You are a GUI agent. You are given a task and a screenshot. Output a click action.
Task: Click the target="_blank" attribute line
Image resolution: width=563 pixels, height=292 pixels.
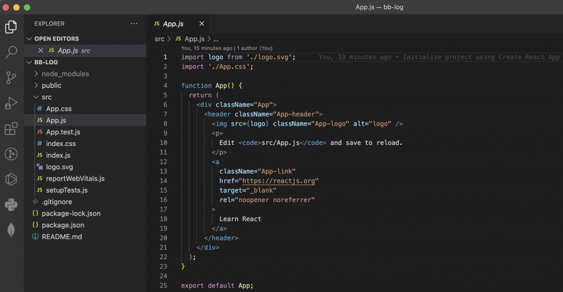click(x=248, y=190)
